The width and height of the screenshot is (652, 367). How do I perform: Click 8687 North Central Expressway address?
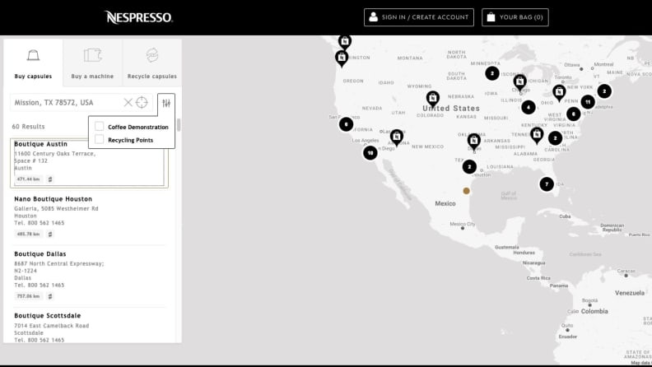coord(59,263)
